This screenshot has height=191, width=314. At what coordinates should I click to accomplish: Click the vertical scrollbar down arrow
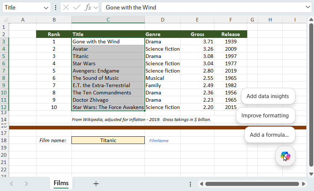[311, 174]
